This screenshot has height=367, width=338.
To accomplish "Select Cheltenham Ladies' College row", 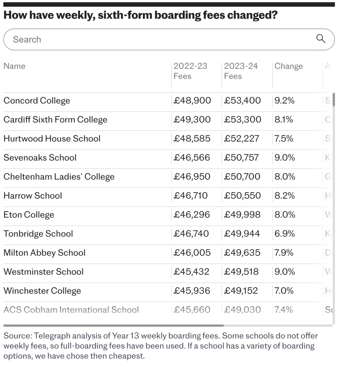I will click(59, 177).
